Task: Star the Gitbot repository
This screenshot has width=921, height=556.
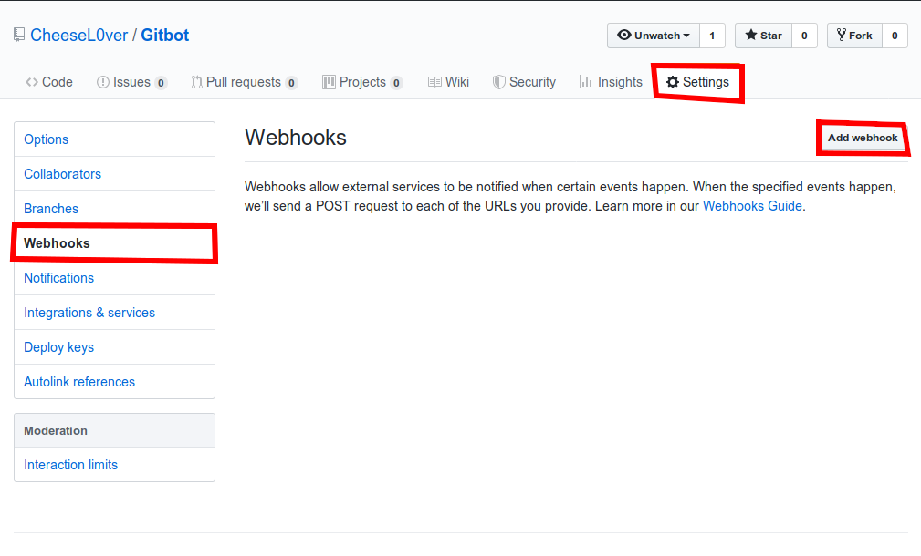Action: pos(763,36)
